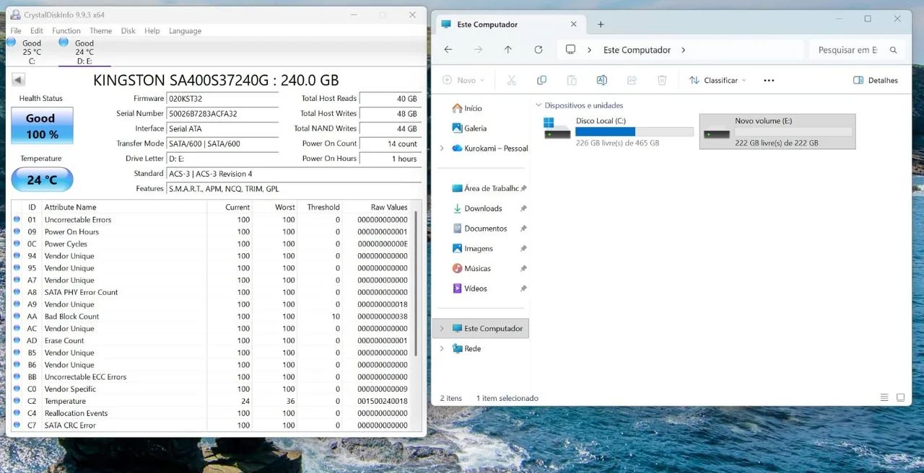Open the Function menu in CrystalDiskInfo
This screenshot has width=924, height=473.
point(66,31)
